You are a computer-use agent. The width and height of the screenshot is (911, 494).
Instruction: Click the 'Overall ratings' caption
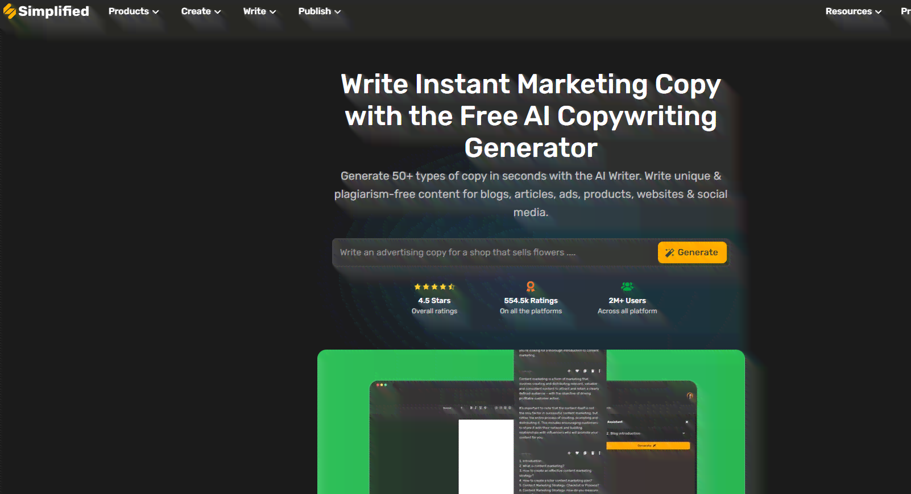point(434,311)
